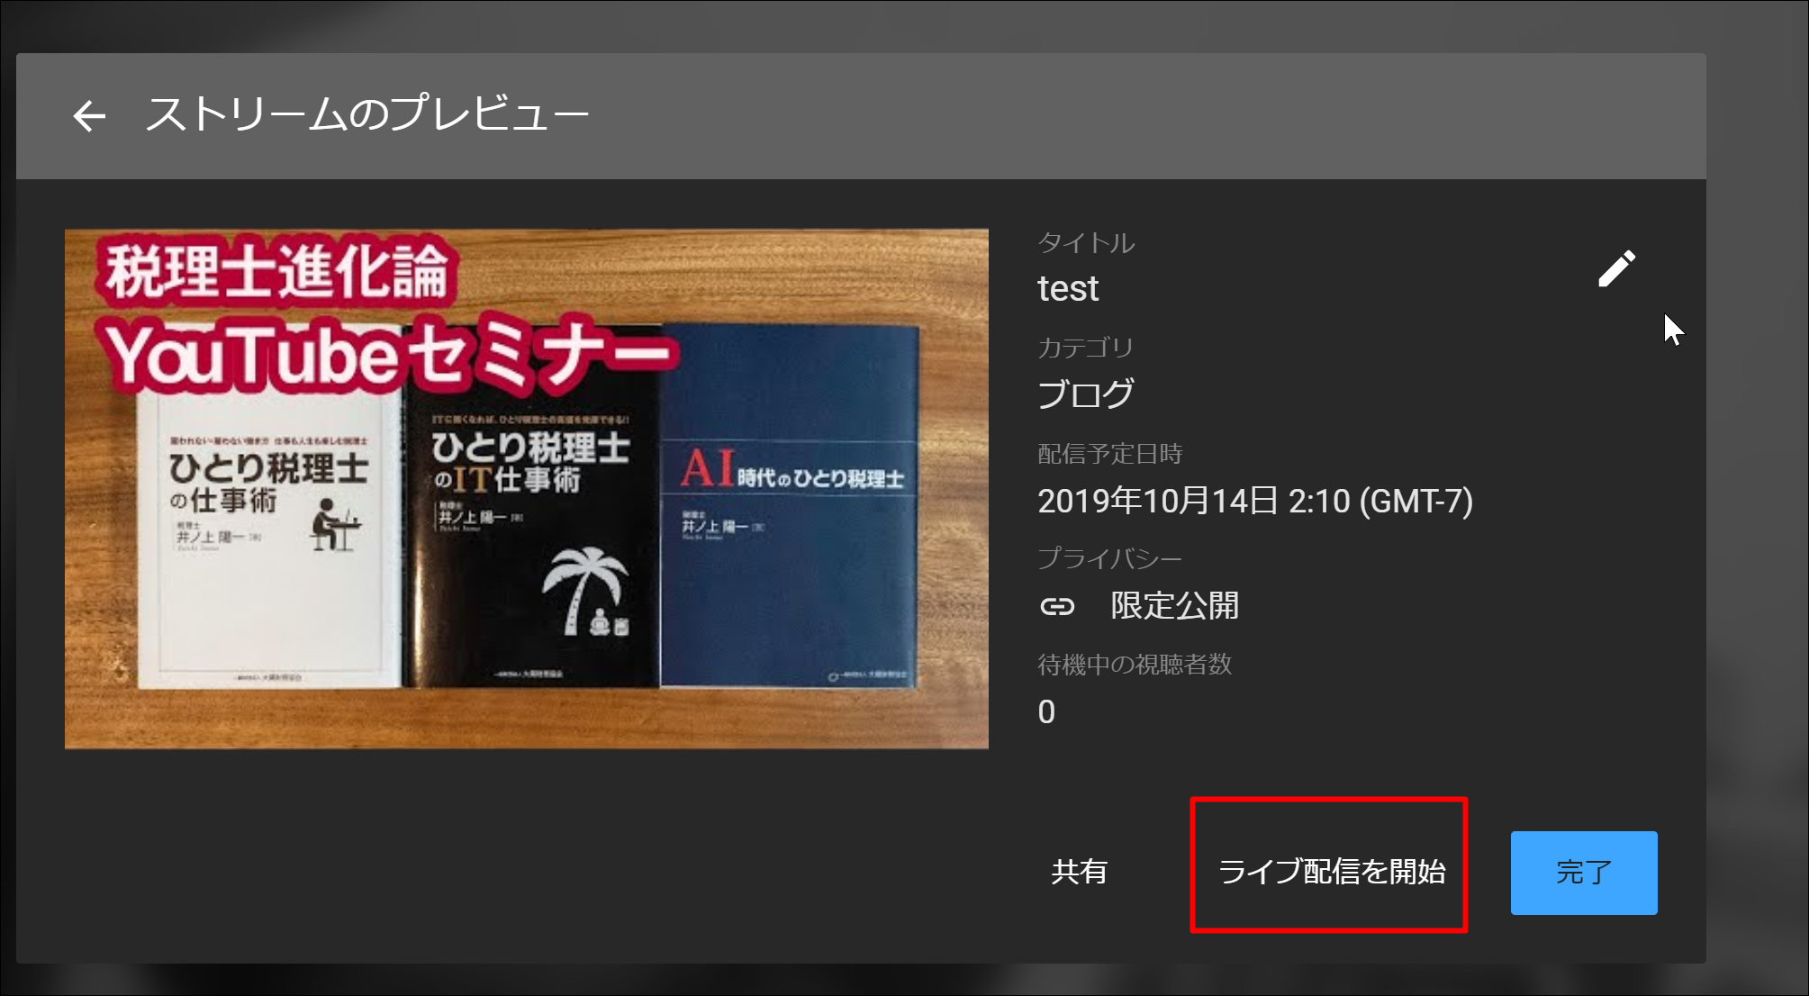
Task: Edit stream details with the pencil icon
Action: point(1616,268)
